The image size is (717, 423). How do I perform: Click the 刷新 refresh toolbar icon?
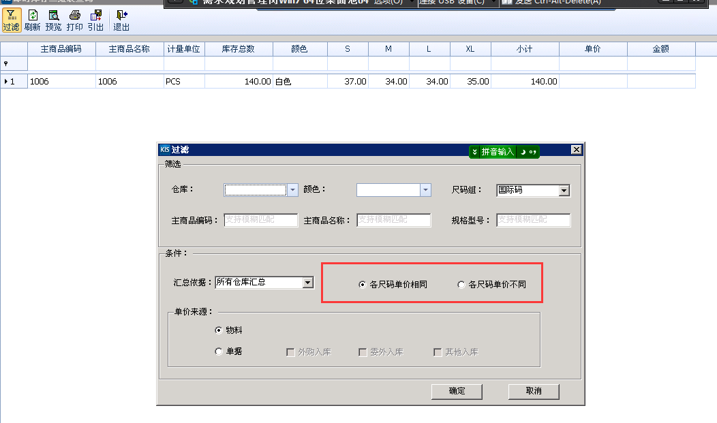pyautogui.click(x=32, y=20)
